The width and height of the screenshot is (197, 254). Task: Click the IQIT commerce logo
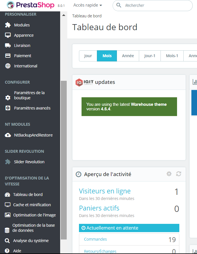pyautogui.click(x=84, y=82)
